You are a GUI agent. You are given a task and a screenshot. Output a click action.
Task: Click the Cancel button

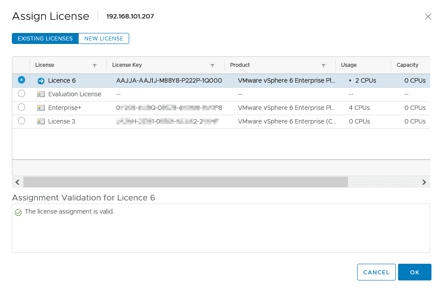[x=377, y=272]
